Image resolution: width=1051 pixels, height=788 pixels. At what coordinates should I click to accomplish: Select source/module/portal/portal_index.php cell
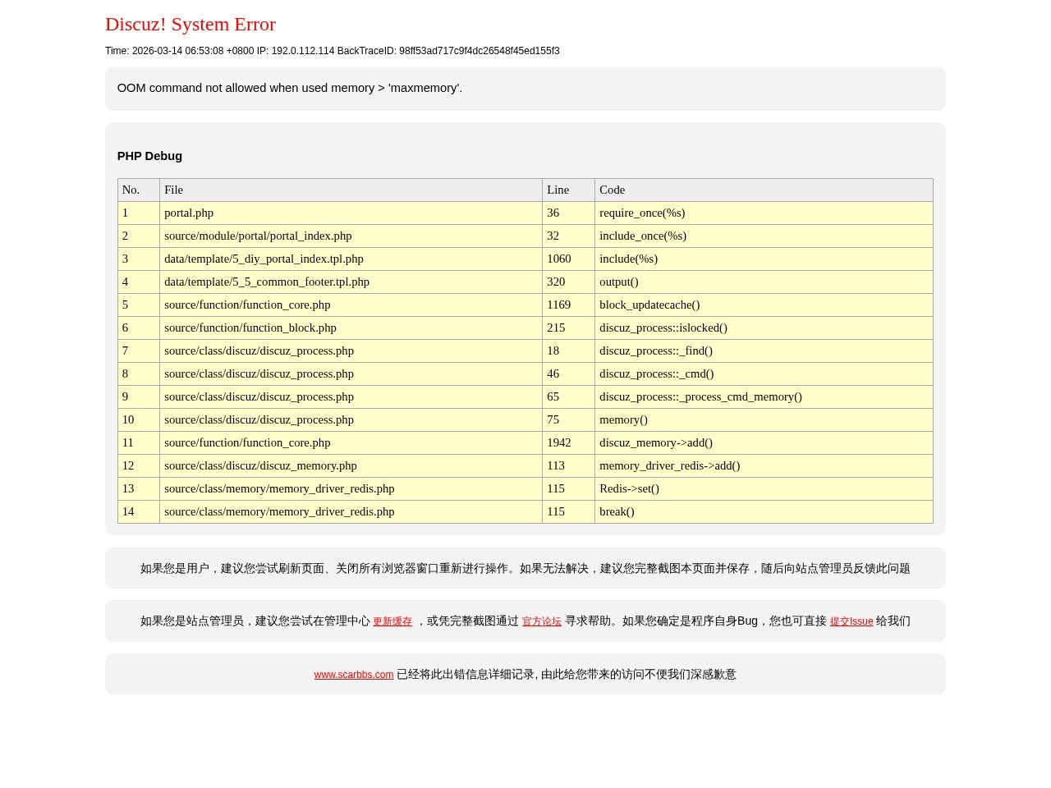coord(258,236)
